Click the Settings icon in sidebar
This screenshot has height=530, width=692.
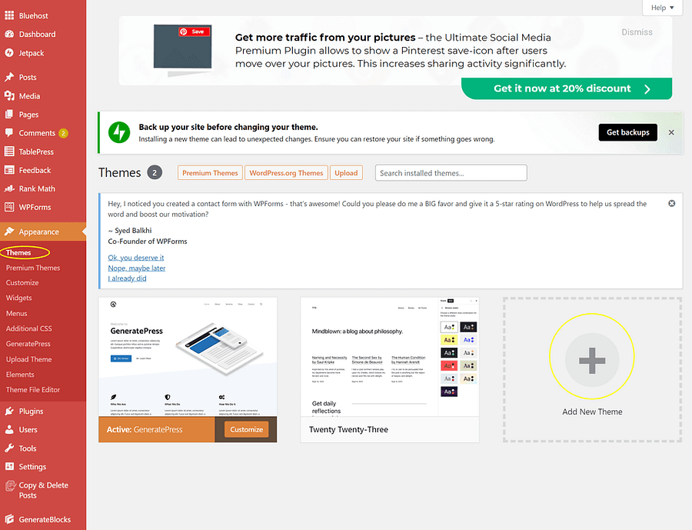point(9,466)
